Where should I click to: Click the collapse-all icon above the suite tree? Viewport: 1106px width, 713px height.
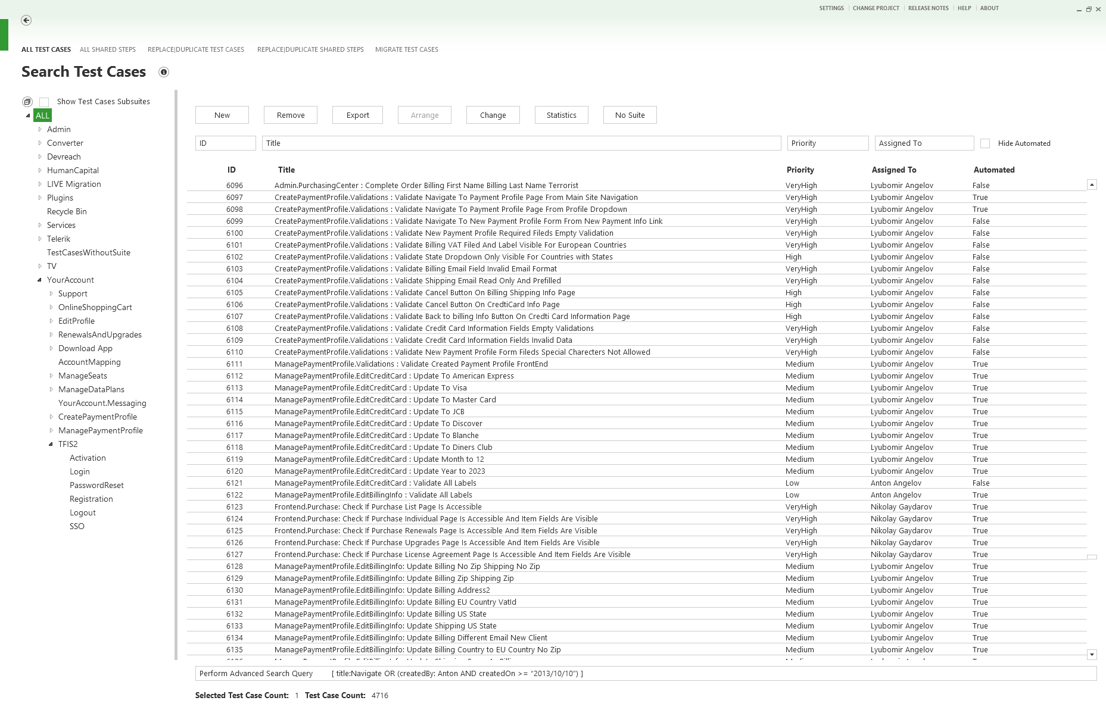(27, 102)
